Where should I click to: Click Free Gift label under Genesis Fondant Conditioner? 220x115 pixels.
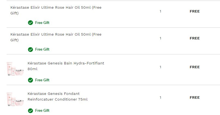42,111
